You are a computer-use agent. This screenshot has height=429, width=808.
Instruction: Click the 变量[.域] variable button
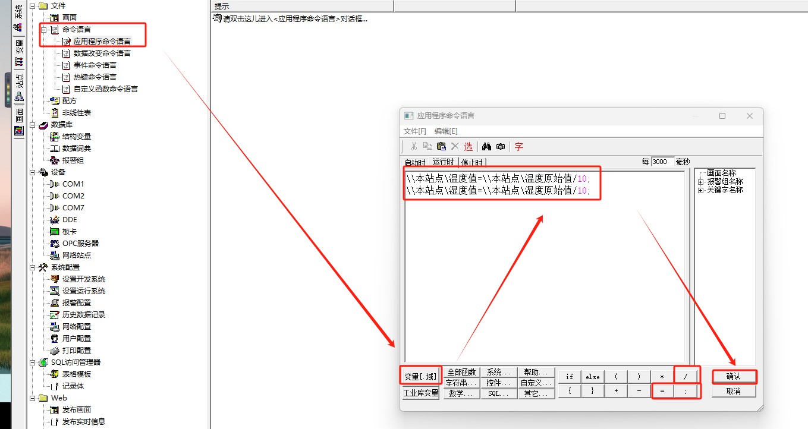coord(421,376)
